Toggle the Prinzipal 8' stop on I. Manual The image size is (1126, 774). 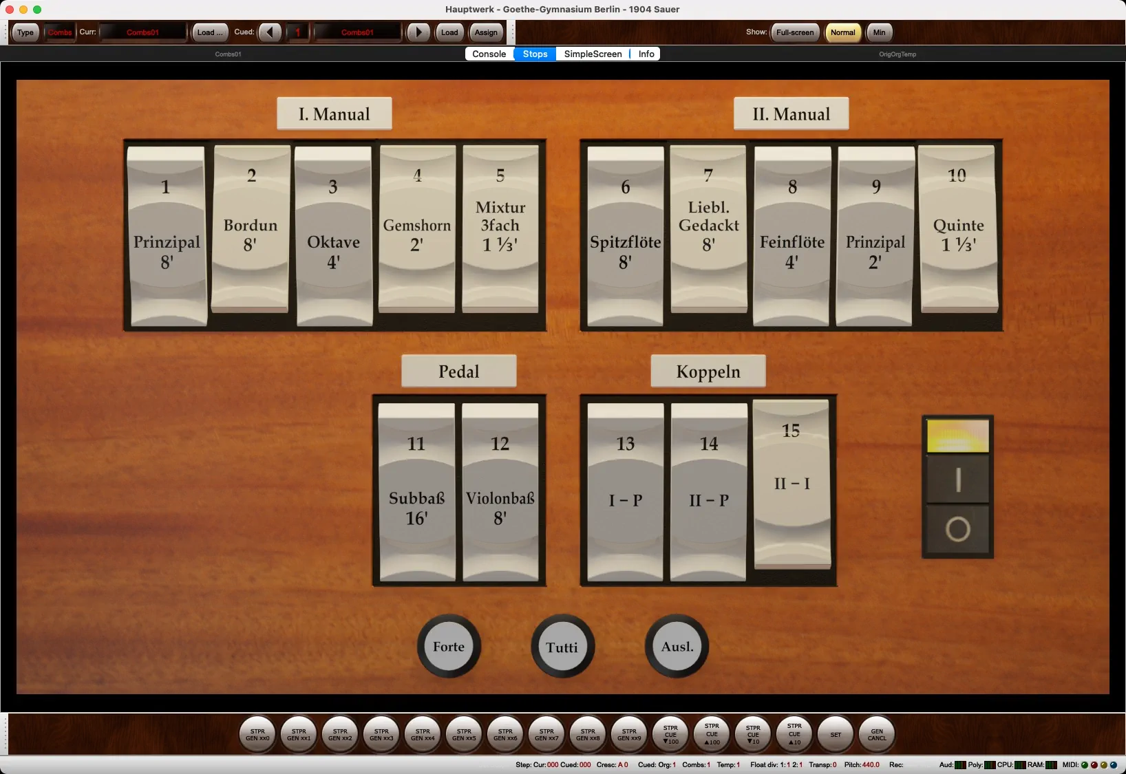point(167,237)
